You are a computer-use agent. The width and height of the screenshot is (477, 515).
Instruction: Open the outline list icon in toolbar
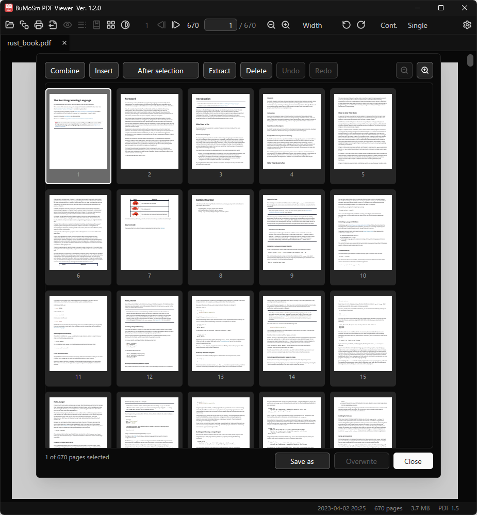click(x=82, y=25)
